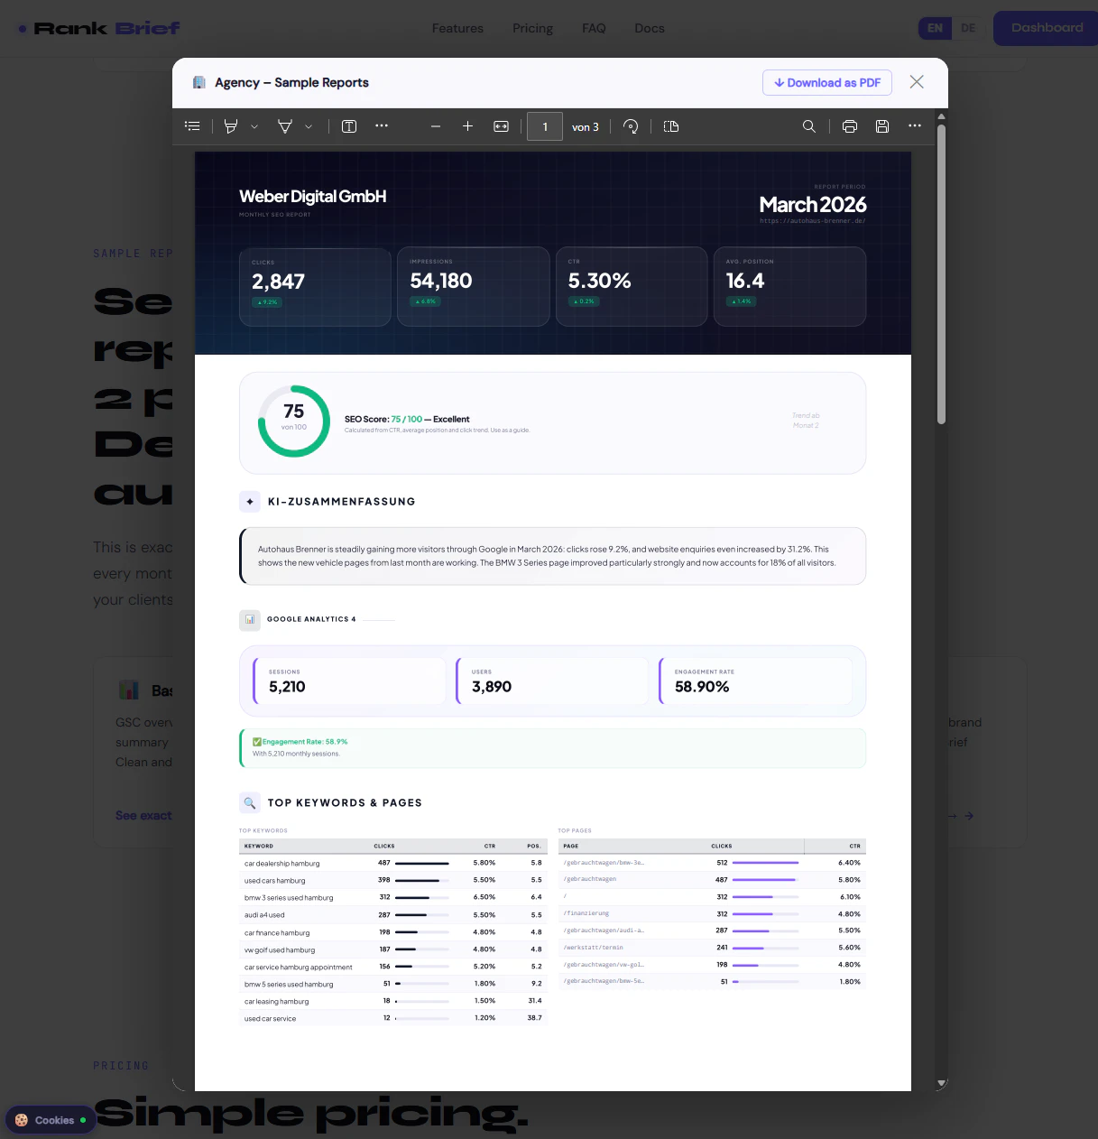The width and height of the screenshot is (1098, 1139).
Task: Print the PDF document
Action: tap(850, 126)
